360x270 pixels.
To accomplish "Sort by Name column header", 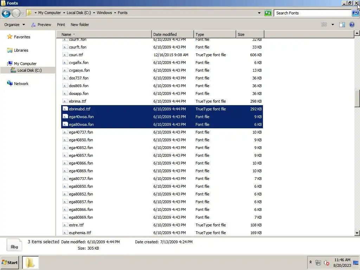I will tap(104, 34).
